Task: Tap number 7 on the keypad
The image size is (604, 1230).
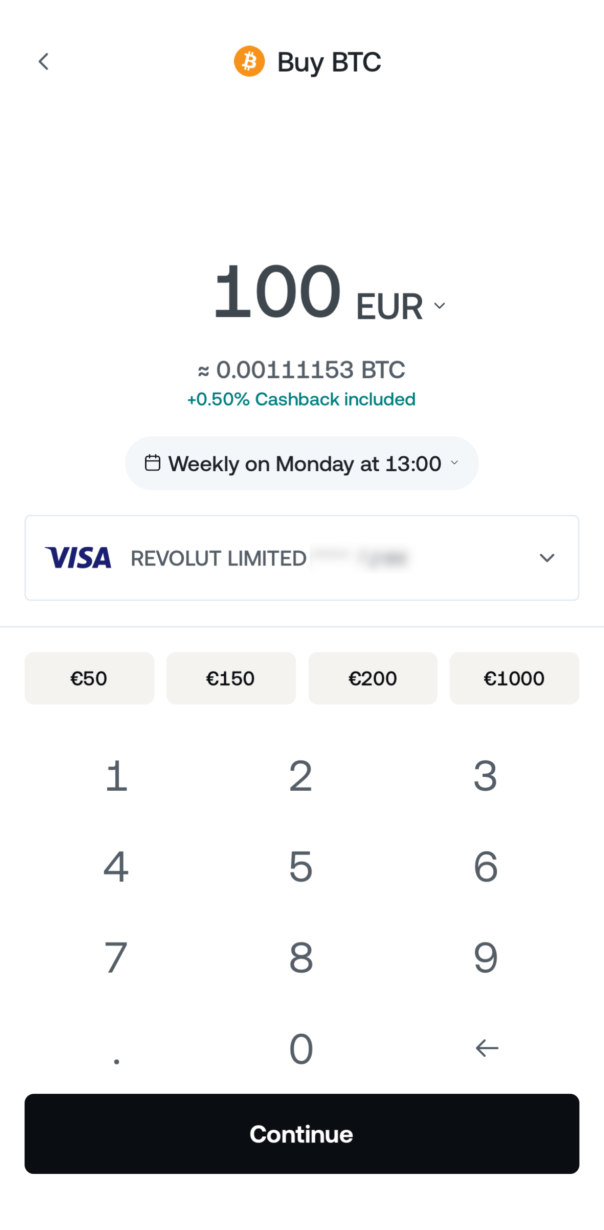Action: click(116, 958)
